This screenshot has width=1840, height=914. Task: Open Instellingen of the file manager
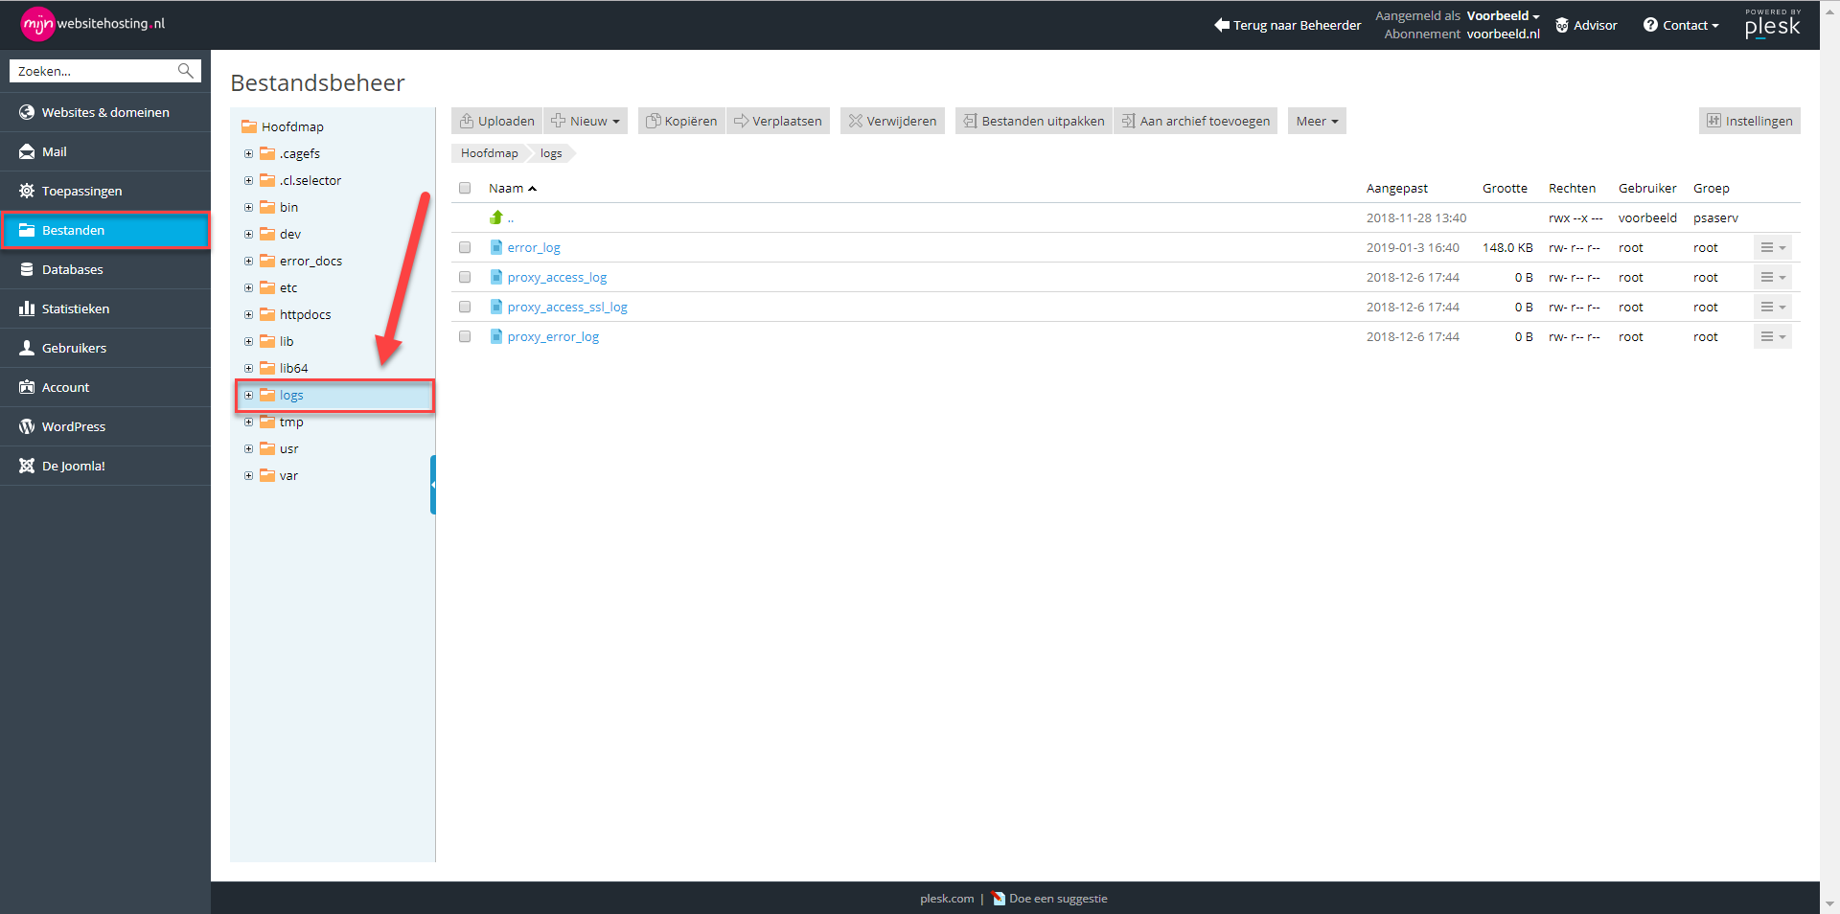1750,121
